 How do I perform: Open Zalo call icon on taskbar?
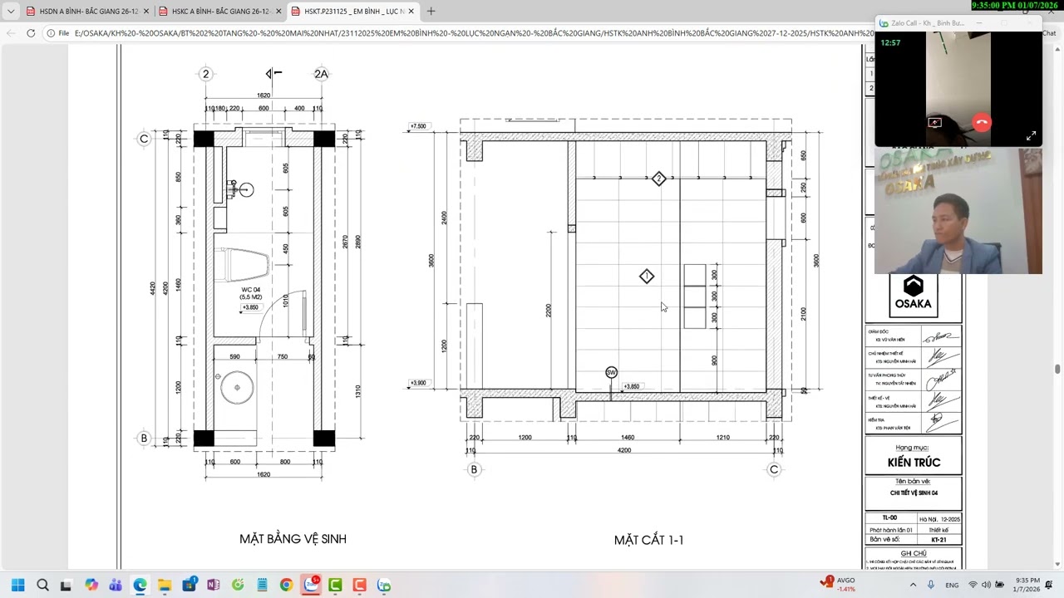coord(384,586)
